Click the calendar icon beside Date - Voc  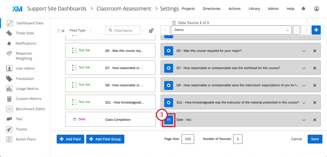pos(169,120)
